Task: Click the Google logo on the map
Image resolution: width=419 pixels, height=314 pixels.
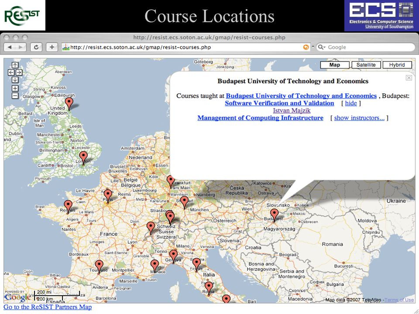Action: pyautogui.click(x=17, y=297)
